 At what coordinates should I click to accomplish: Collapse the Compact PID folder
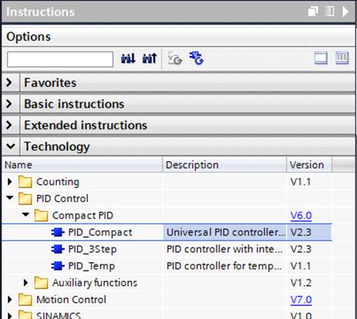pos(26,214)
